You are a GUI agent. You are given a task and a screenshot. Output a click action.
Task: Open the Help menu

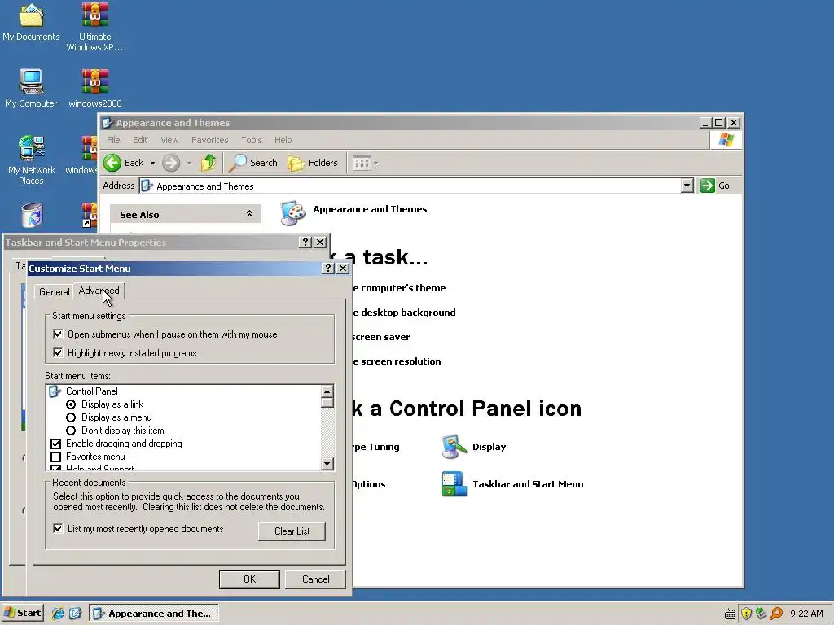pos(283,140)
